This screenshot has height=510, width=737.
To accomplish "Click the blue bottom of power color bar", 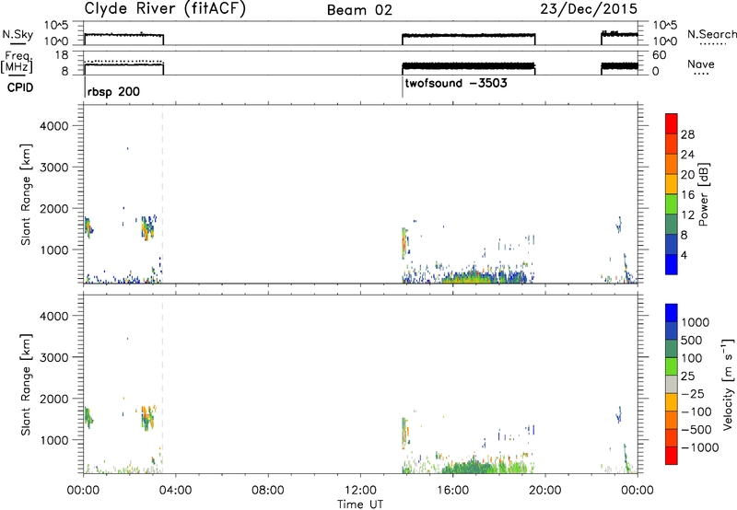I will pyautogui.click(x=672, y=264).
